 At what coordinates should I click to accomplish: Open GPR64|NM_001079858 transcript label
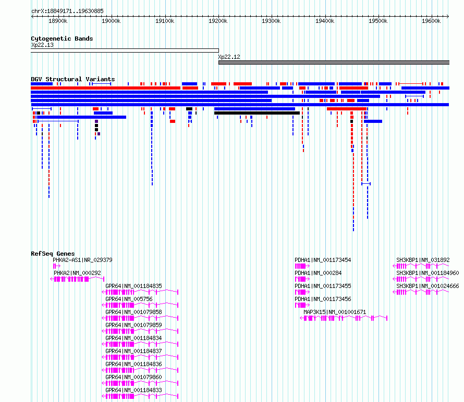pos(134,312)
